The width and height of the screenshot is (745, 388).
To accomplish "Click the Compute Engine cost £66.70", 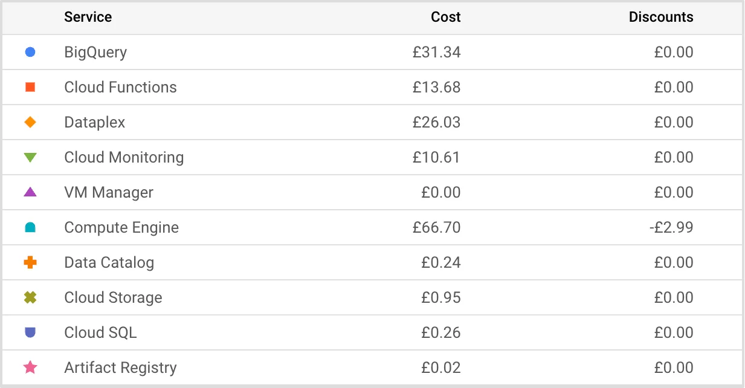I will coord(436,228).
